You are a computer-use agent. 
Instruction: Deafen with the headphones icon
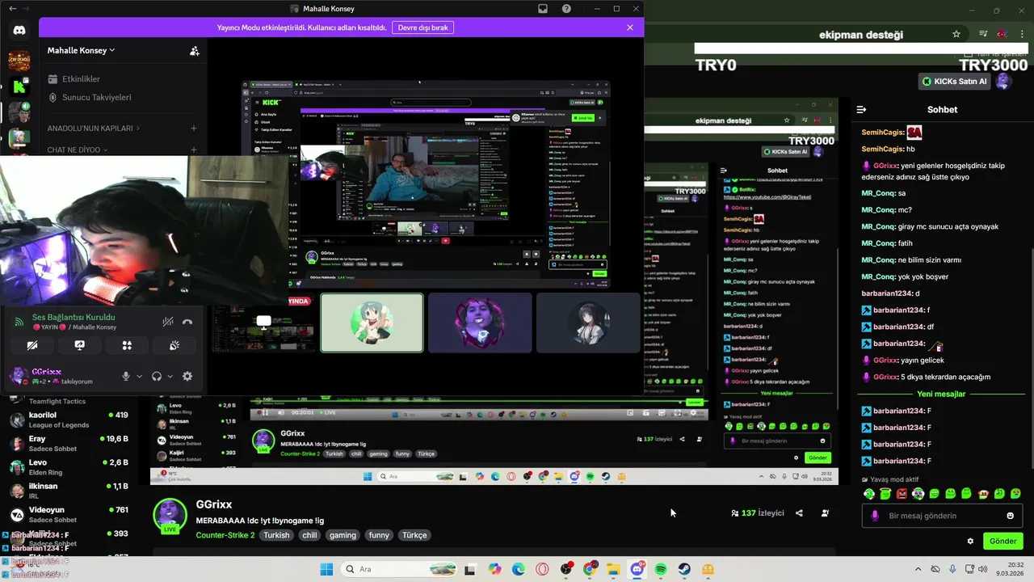click(157, 376)
